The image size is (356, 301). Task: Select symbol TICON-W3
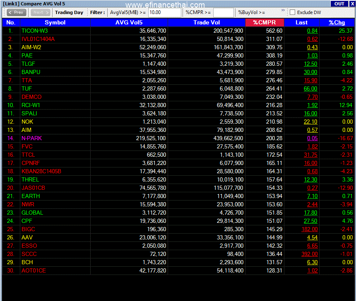coord(34,31)
